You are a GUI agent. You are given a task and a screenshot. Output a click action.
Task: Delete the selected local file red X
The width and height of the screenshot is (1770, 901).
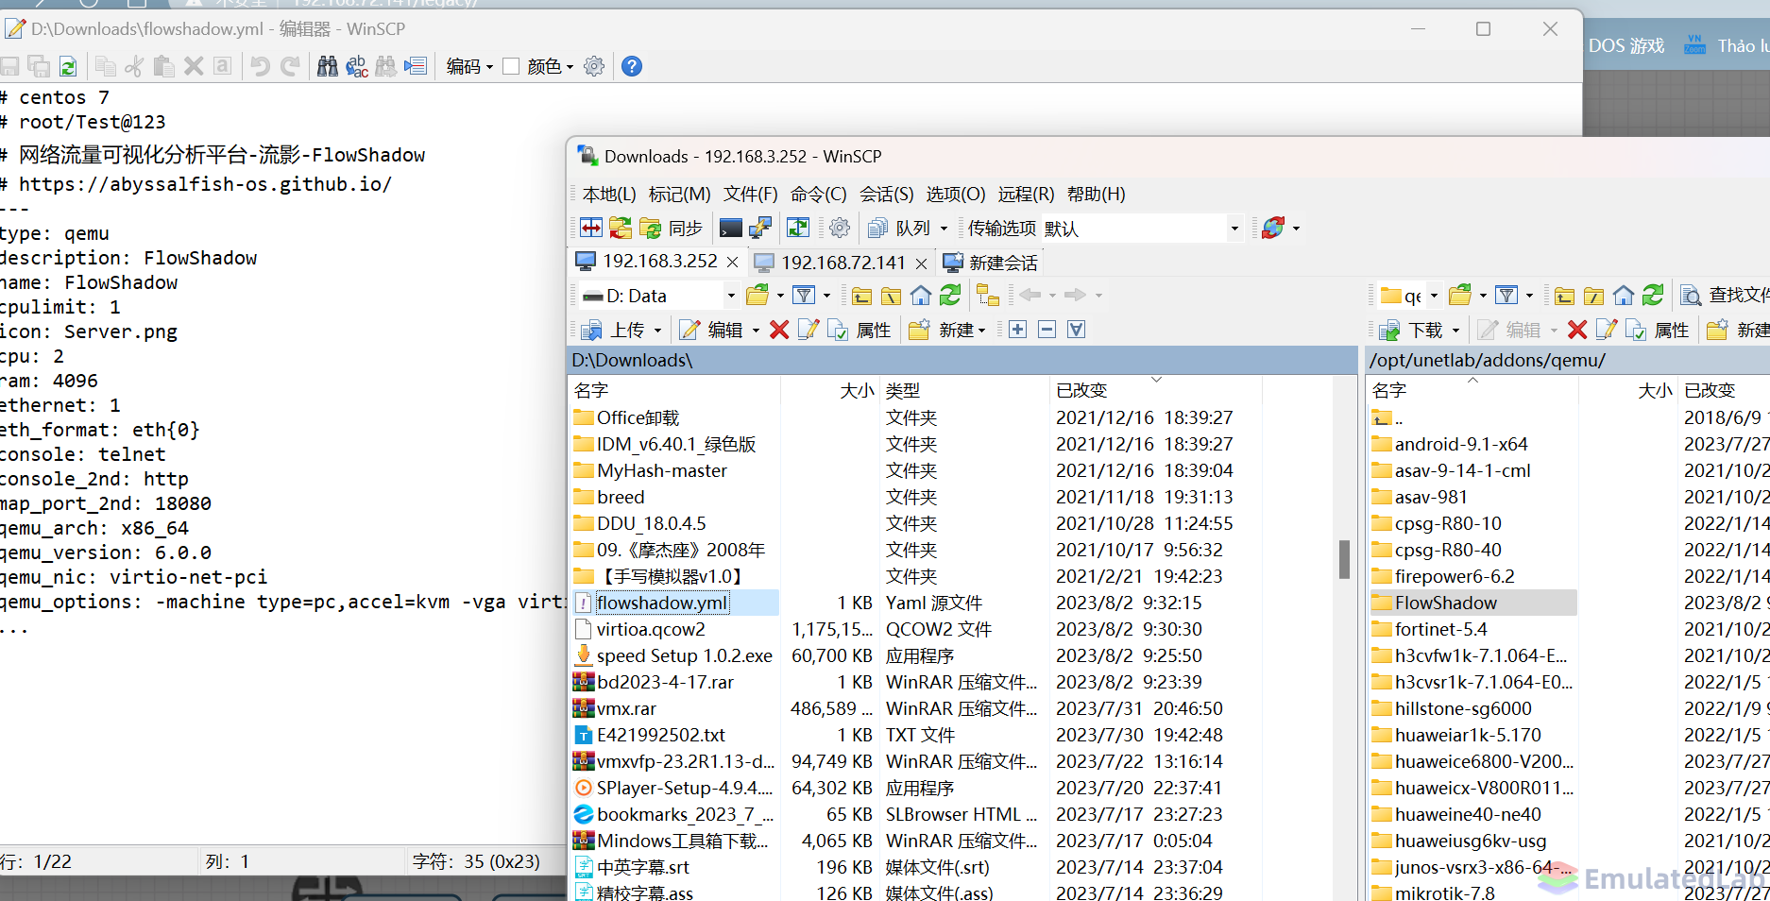tap(779, 330)
